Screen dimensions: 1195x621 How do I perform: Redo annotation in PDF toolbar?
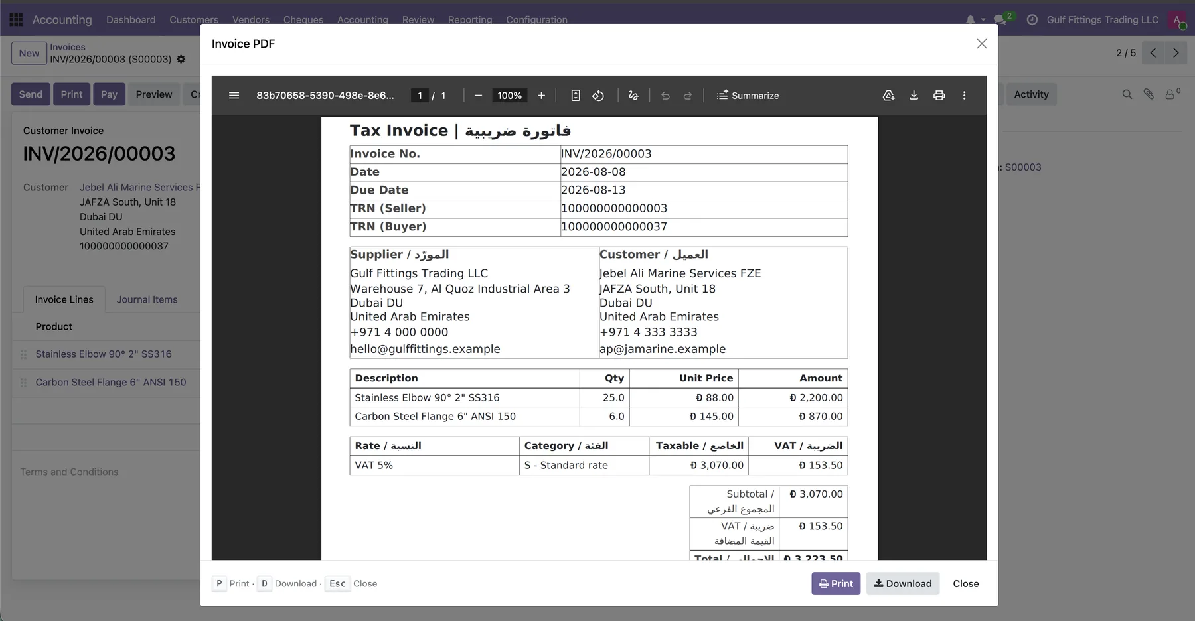coord(688,96)
